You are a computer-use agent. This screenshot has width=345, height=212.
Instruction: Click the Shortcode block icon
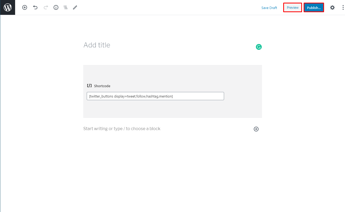point(89,86)
